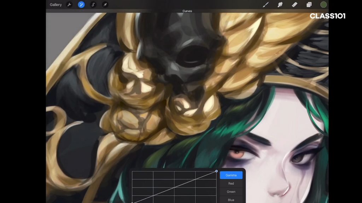362x203 pixels.
Task: Activate the Selection tool
Action: pyautogui.click(x=93, y=5)
